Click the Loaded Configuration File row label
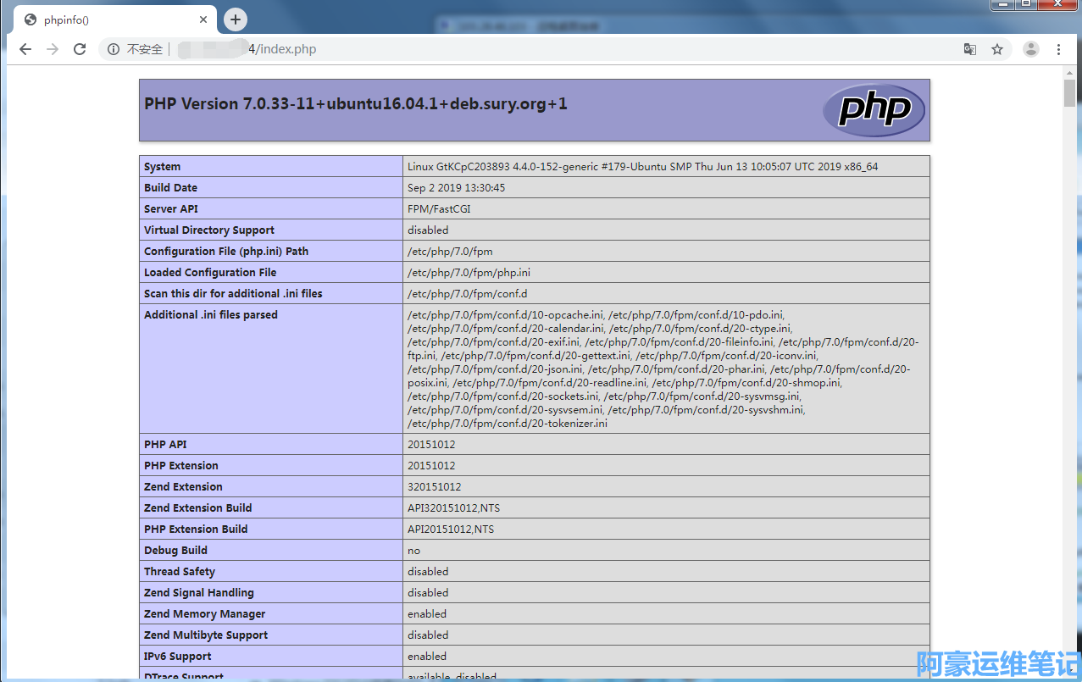Screen dimensions: 1082x682 [210, 273]
